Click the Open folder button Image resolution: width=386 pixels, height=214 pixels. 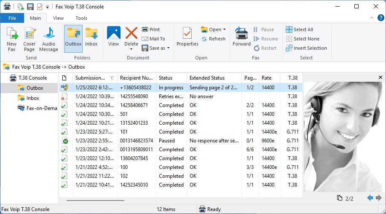pyautogui.click(x=211, y=29)
